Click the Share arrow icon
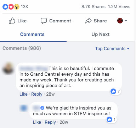Image resolution: width=136 pixels, height=128 pixels. (88, 21)
